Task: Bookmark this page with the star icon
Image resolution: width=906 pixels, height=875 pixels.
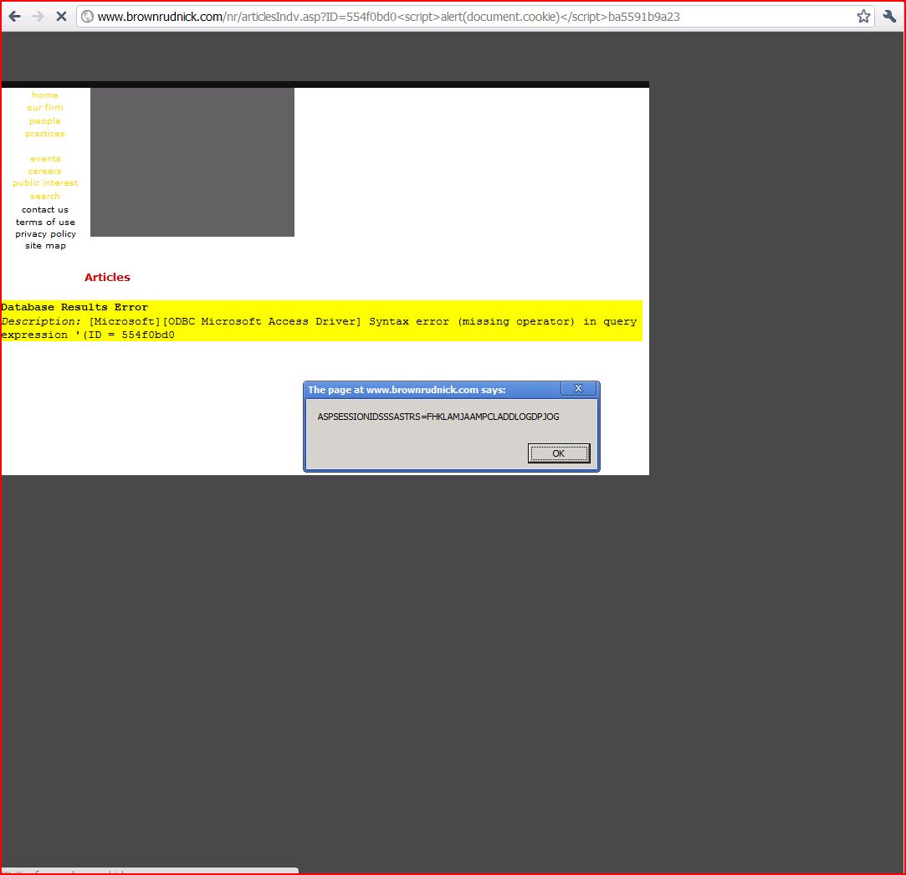Action: click(x=863, y=16)
